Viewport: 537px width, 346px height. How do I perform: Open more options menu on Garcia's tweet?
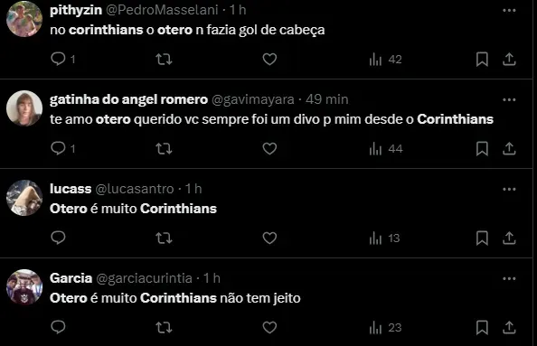[x=509, y=278]
